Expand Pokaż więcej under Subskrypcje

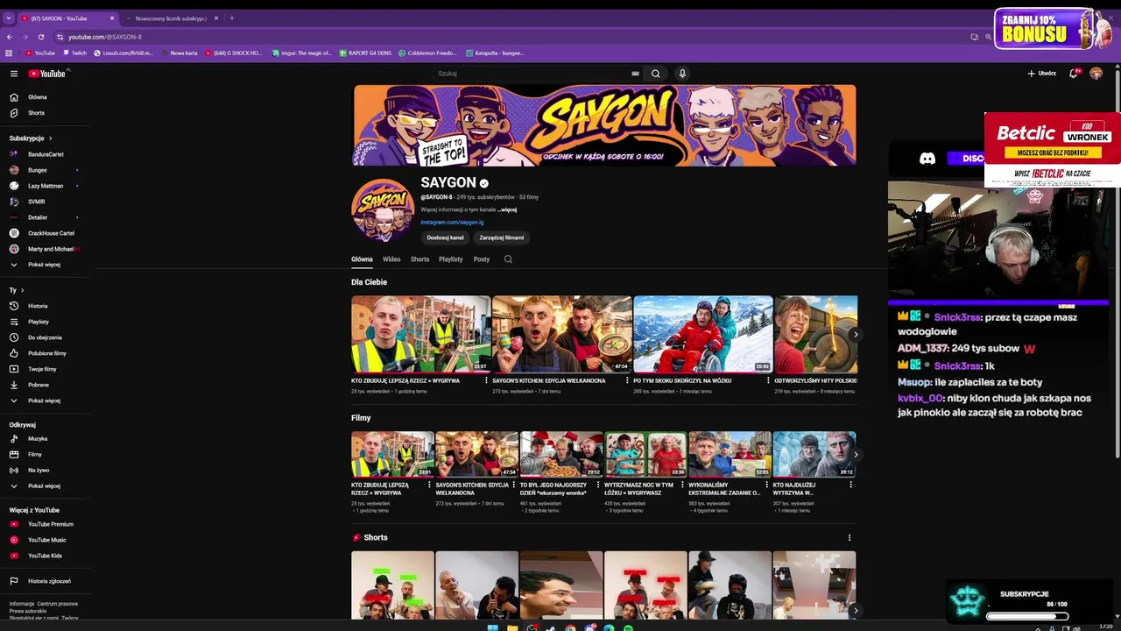point(45,265)
